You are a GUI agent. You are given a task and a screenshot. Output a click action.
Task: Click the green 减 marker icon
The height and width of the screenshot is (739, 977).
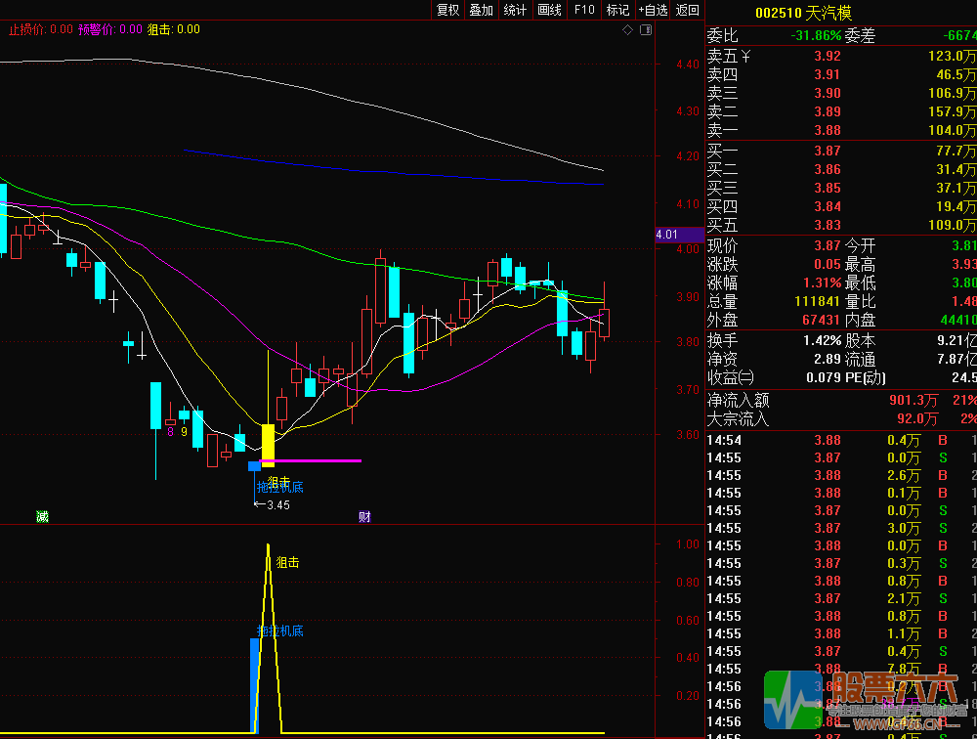41,516
